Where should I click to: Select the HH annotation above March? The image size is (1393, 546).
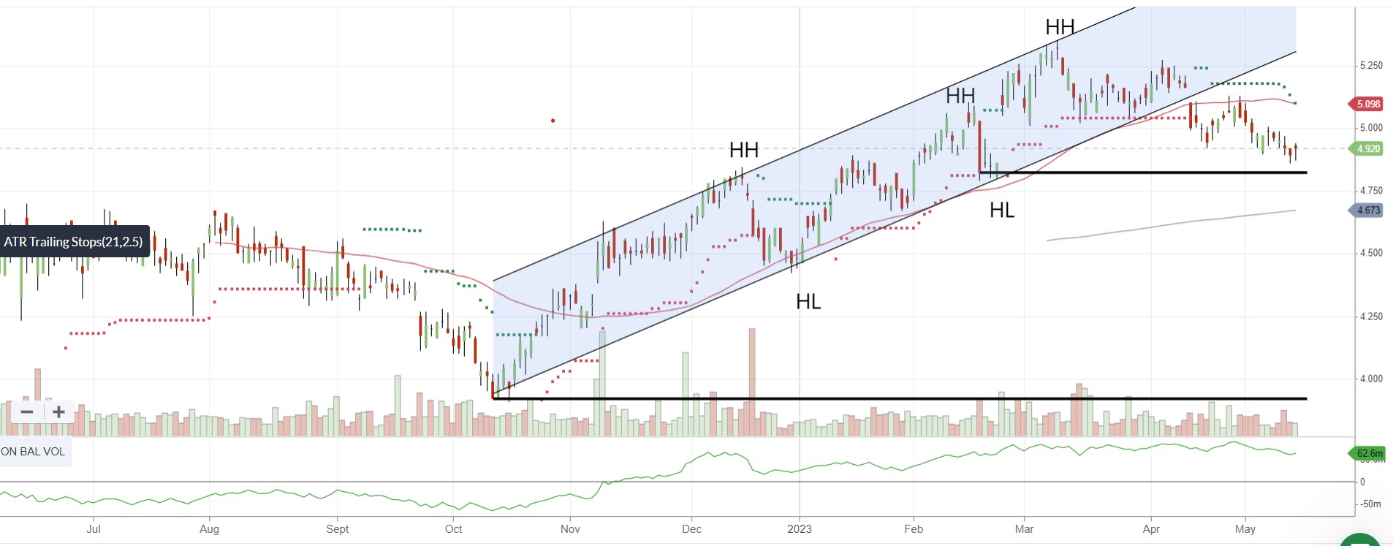tap(1060, 28)
